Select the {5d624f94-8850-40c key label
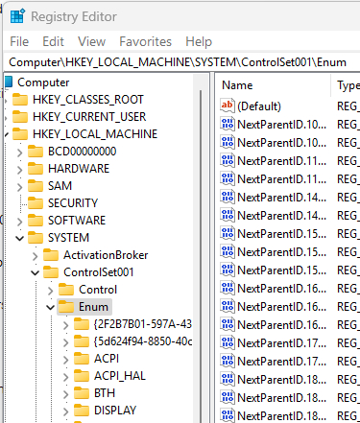Viewport: 360px width, 423px height. coord(143,341)
